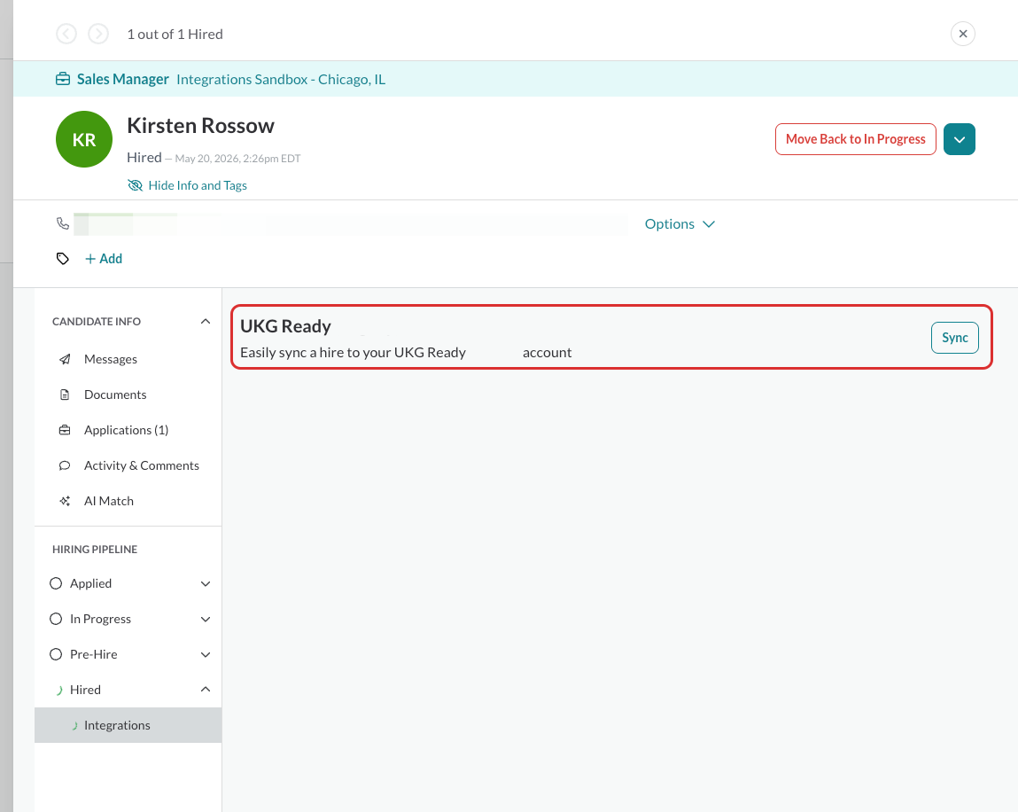This screenshot has width=1018, height=812.
Task: Sync hire to UKG Ready
Action: click(x=955, y=338)
